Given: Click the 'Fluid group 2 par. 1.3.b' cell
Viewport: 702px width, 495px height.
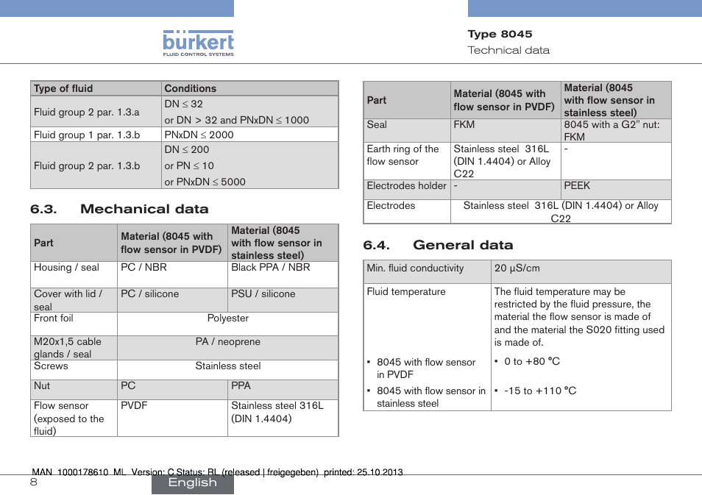Looking at the screenshot, I should [x=96, y=165].
